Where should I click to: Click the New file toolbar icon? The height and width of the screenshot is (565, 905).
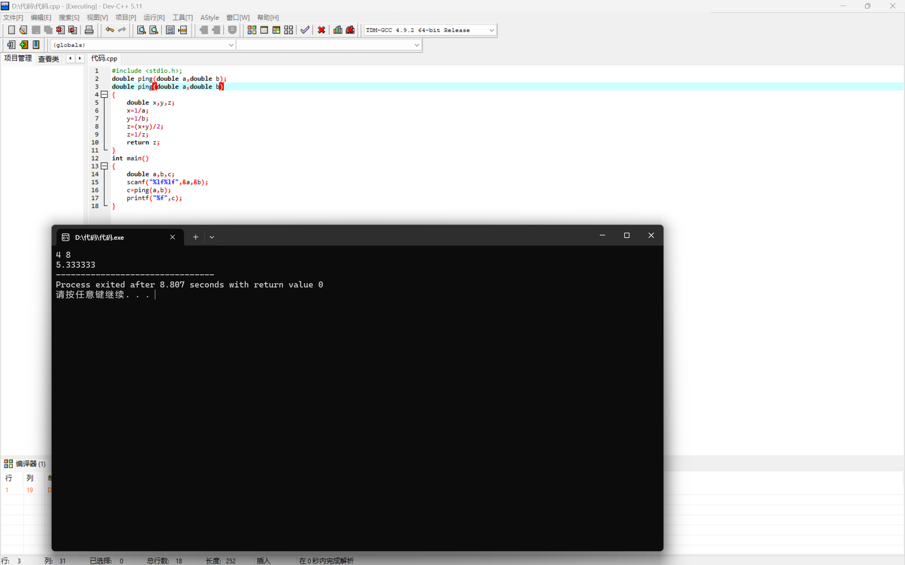pos(11,30)
